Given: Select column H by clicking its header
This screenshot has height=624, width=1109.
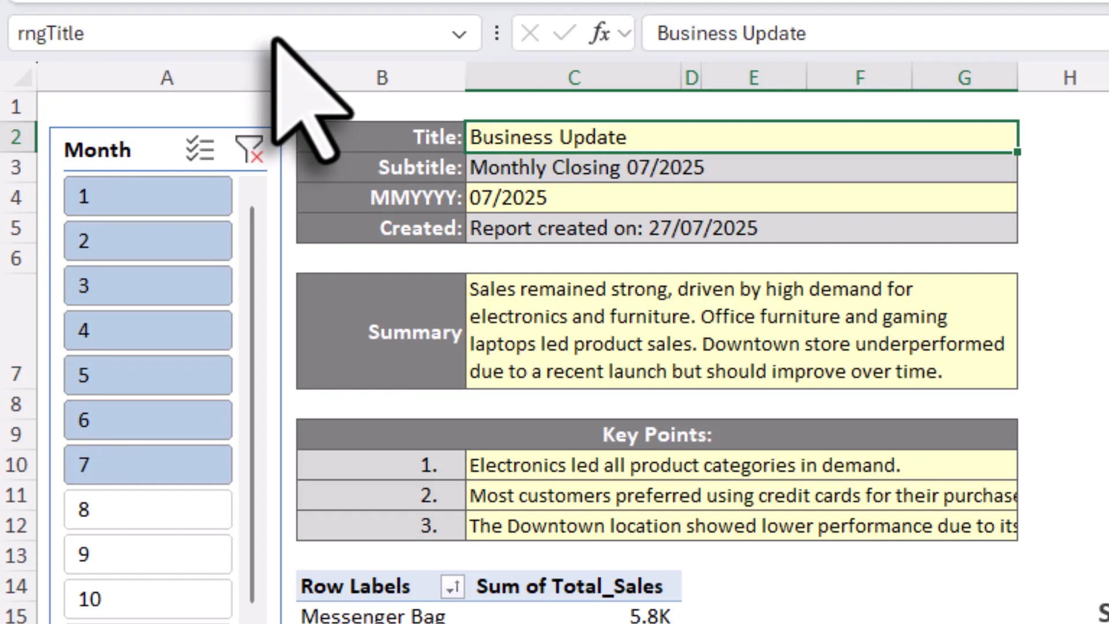Looking at the screenshot, I should tap(1070, 77).
